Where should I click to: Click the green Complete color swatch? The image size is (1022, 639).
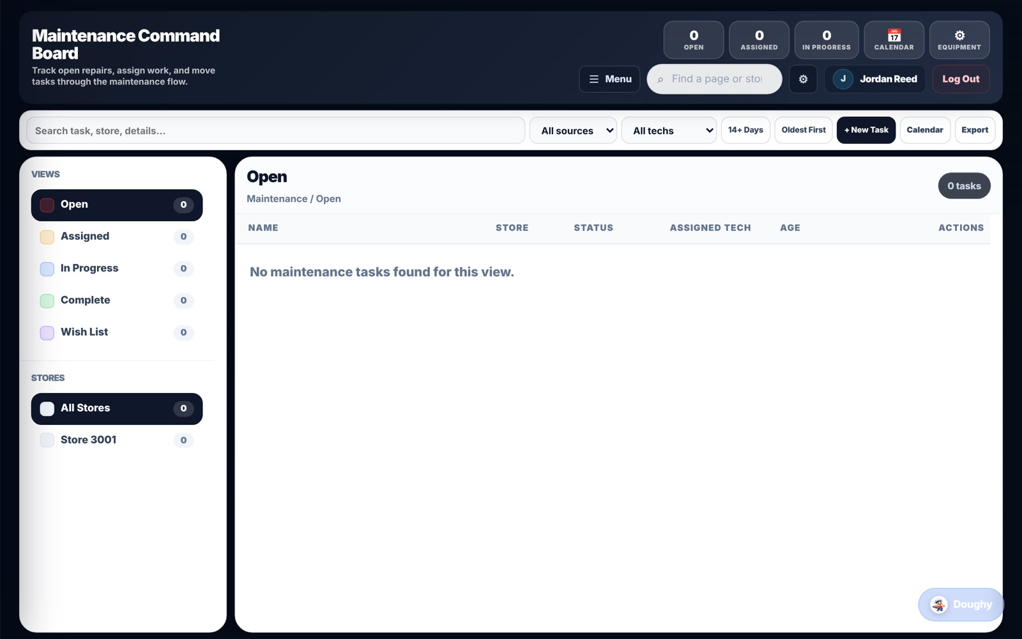point(47,301)
